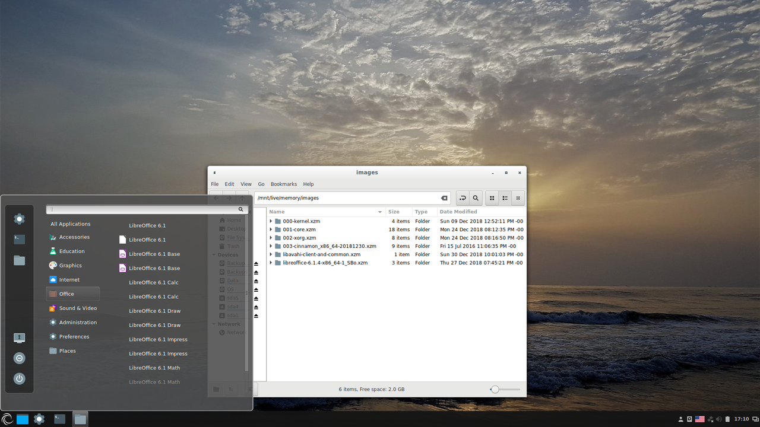Screen dimensions: 760x427
Task: Switch file manager to icon view
Action: pyautogui.click(x=492, y=198)
